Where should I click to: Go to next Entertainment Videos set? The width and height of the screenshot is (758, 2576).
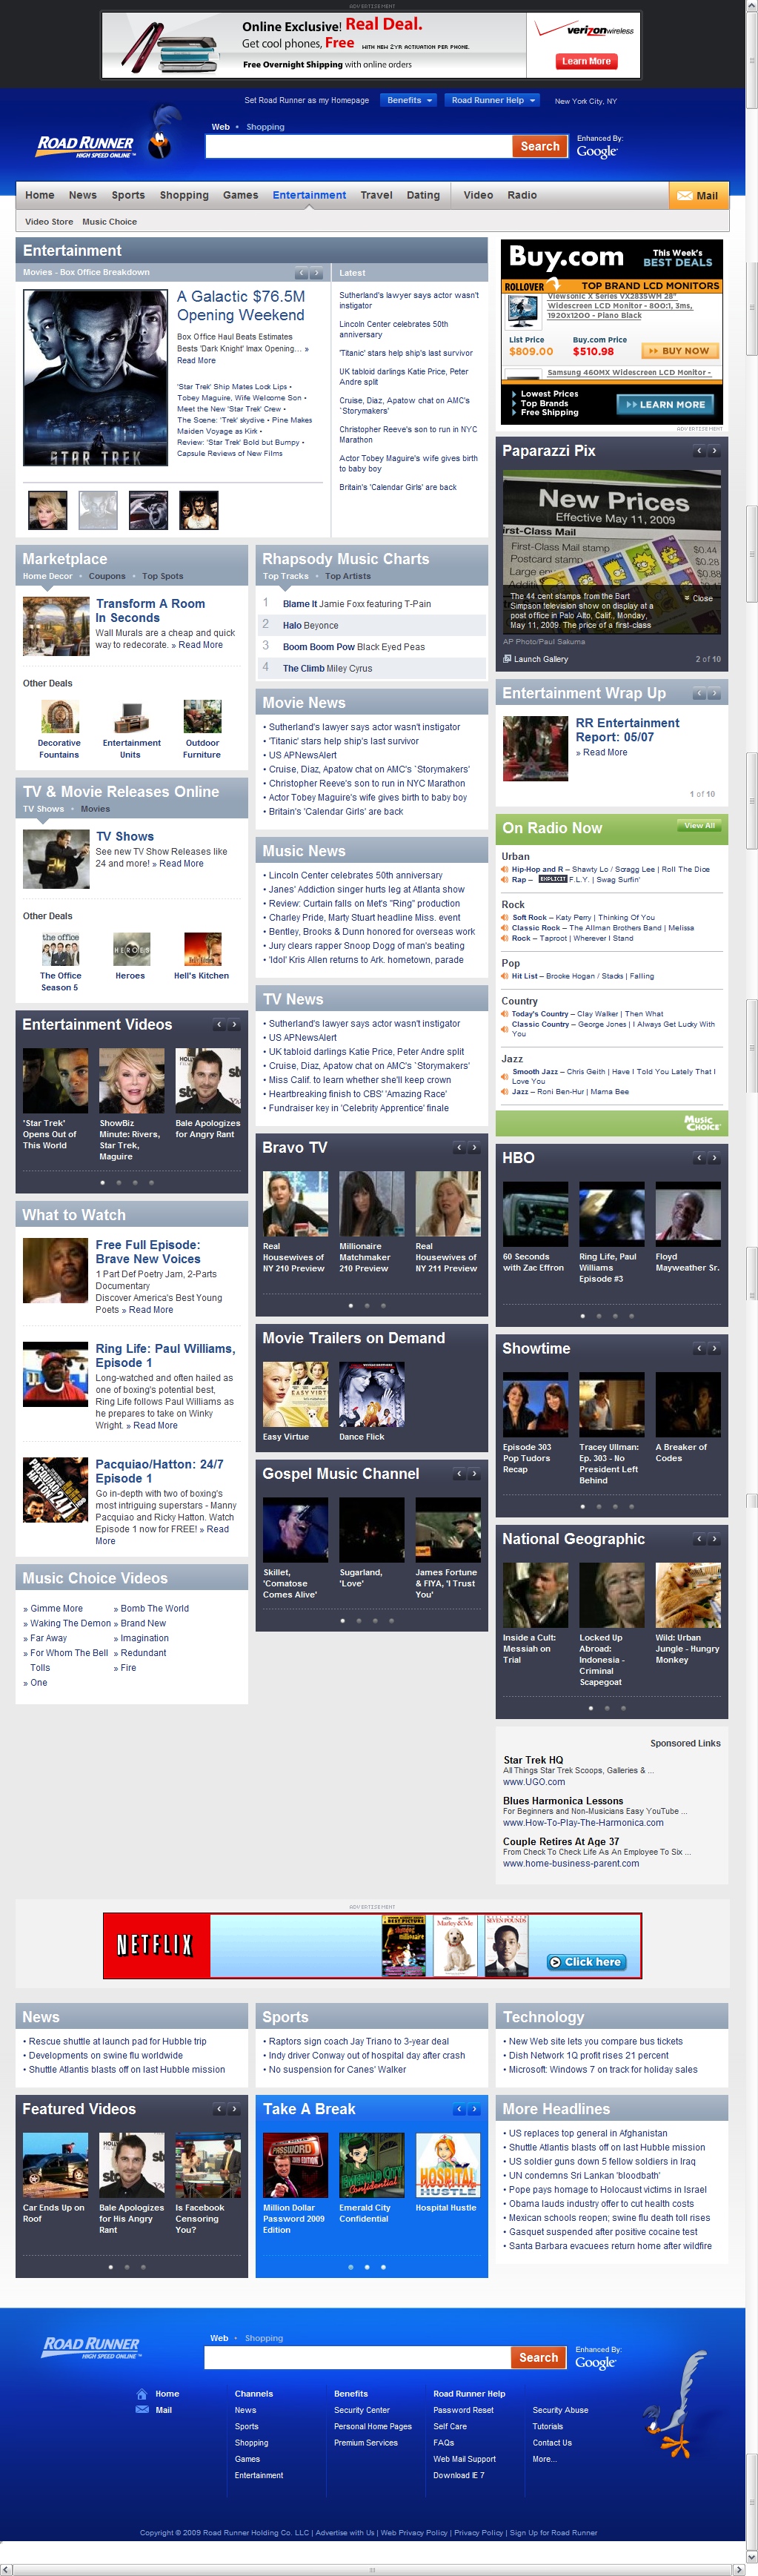coord(234,1025)
